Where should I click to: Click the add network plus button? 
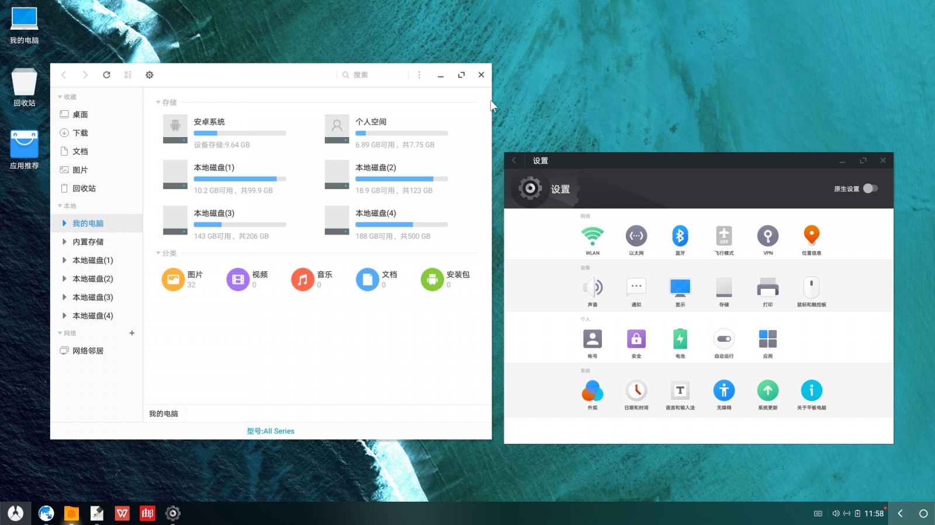click(132, 333)
